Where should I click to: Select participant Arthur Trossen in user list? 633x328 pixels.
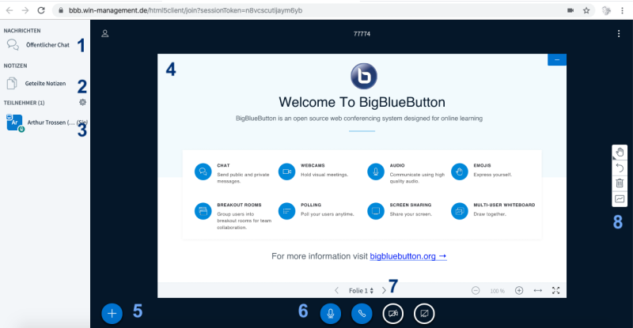click(x=47, y=123)
